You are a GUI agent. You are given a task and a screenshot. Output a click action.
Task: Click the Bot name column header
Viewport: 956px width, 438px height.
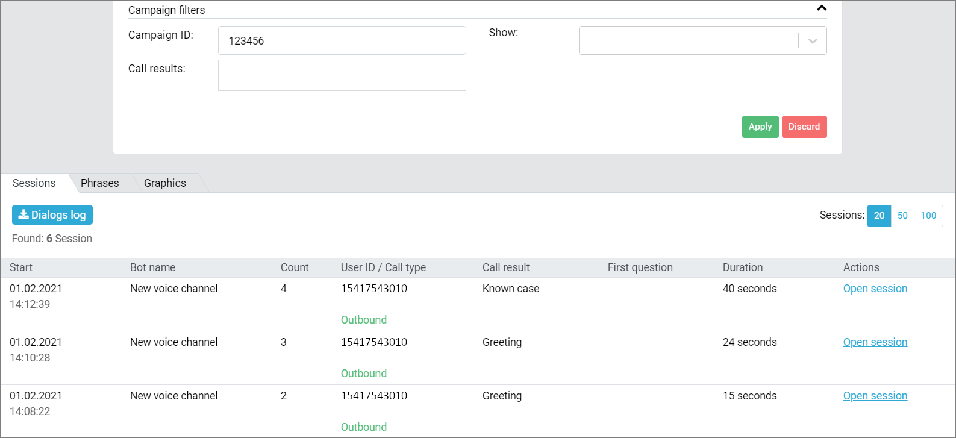tap(153, 267)
